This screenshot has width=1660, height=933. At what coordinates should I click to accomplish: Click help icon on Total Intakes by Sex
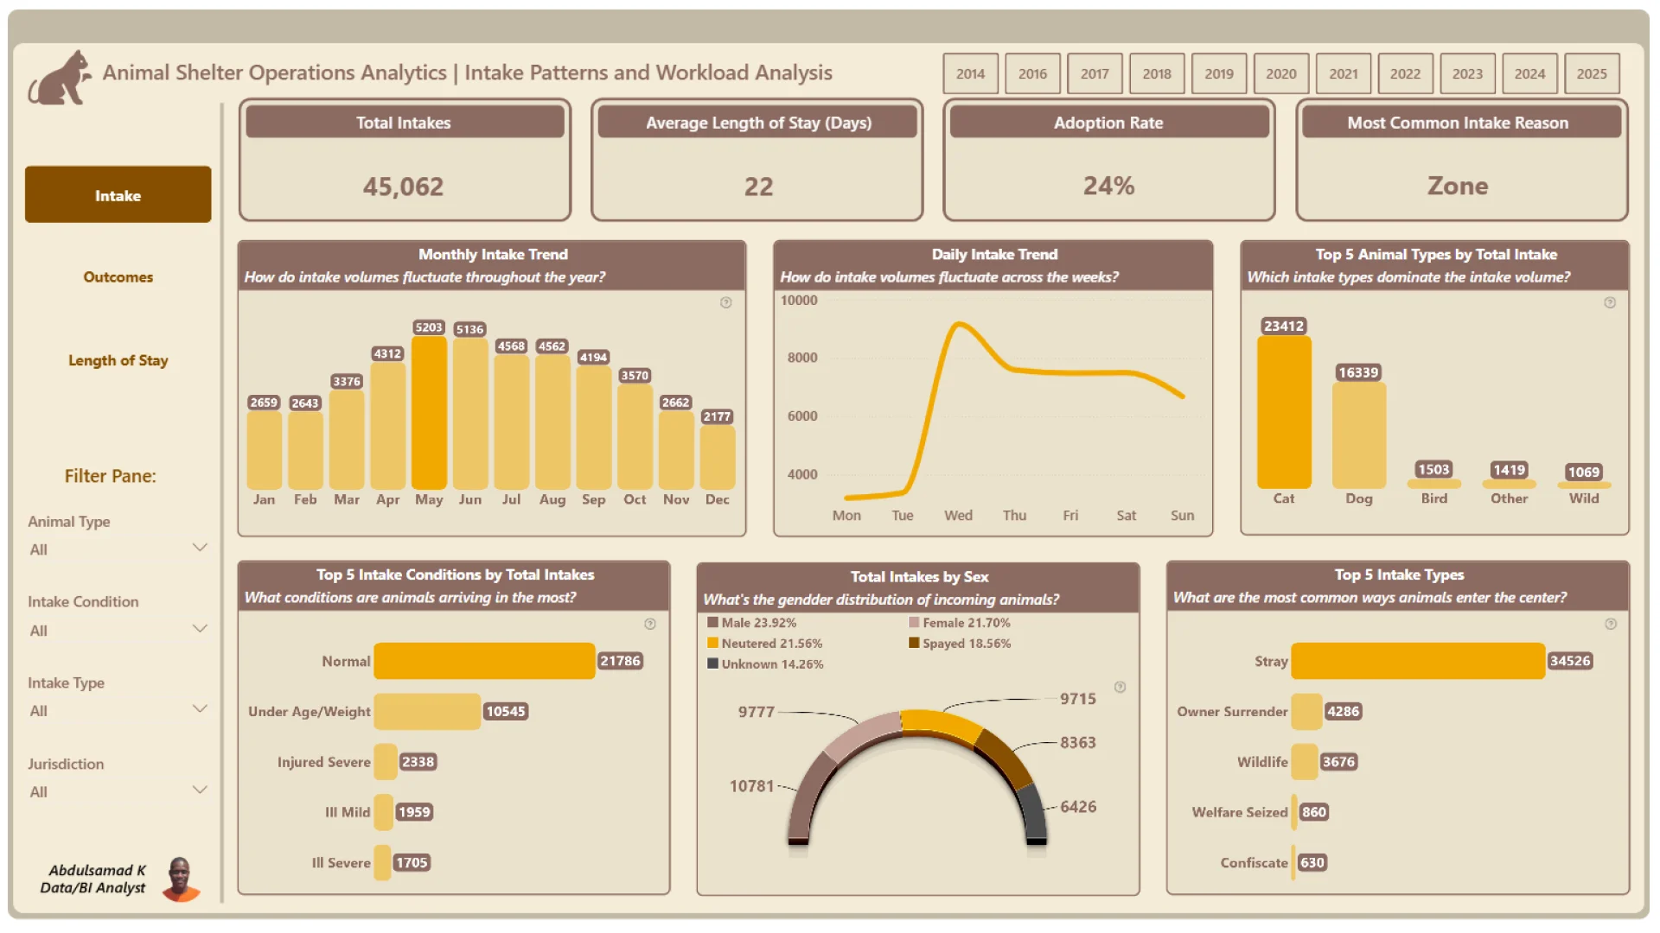[x=1120, y=688]
